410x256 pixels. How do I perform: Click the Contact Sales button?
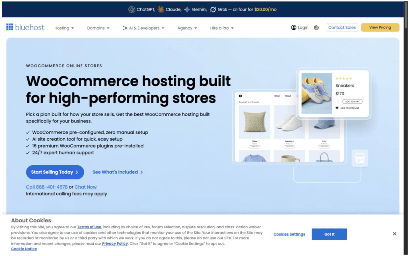pos(342,27)
